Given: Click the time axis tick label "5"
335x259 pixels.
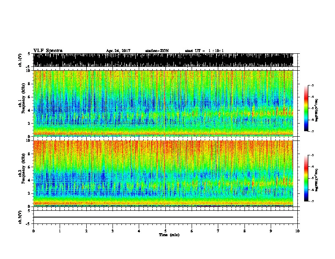Looking at the screenshot, I should point(165,231).
